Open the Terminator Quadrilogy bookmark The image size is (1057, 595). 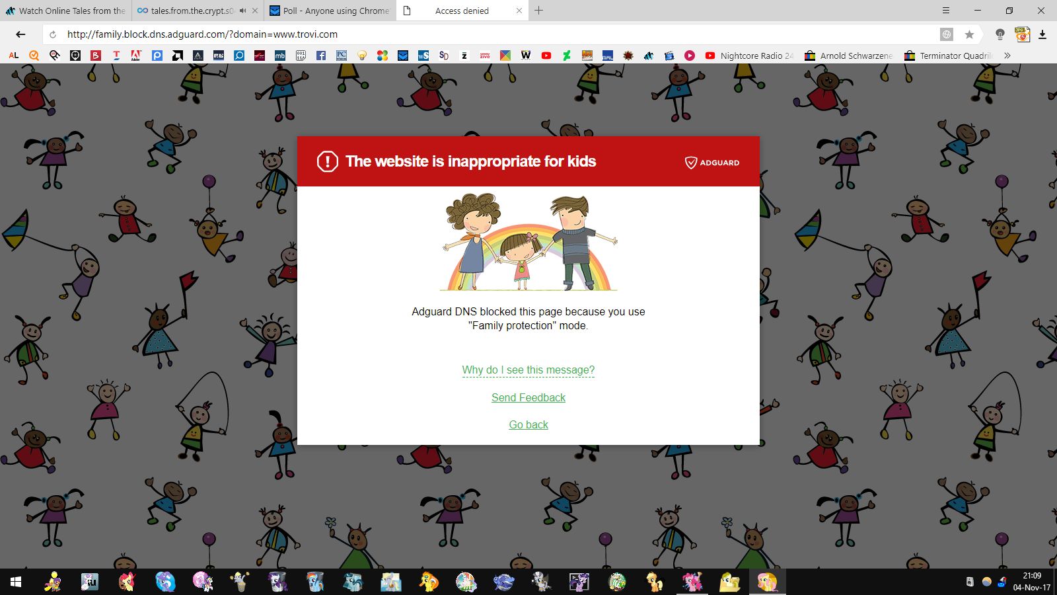click(x=949, y=56)
